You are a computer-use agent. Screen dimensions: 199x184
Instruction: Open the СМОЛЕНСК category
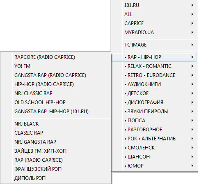pos(154,148)
